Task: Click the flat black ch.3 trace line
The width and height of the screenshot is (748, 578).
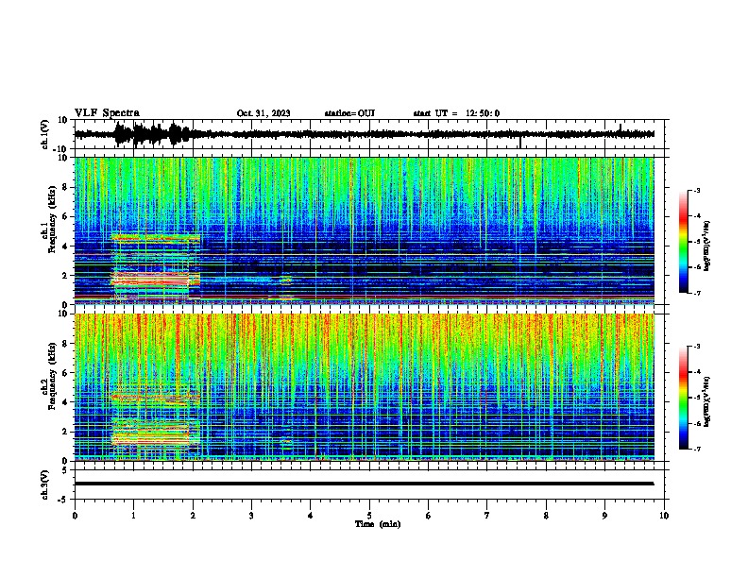Action: coord(364,484)
